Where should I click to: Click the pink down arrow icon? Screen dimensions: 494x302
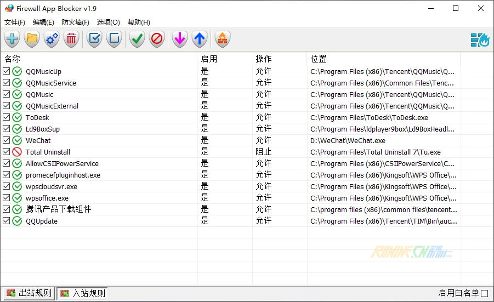point(180,39)
